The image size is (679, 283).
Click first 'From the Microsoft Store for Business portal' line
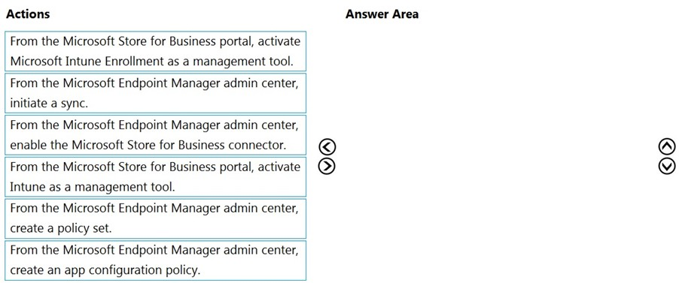point(155,41)
